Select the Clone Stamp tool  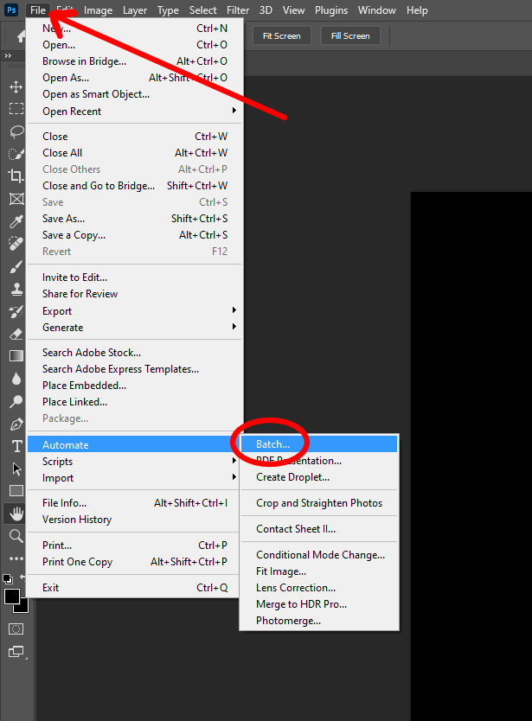(16, 290)
